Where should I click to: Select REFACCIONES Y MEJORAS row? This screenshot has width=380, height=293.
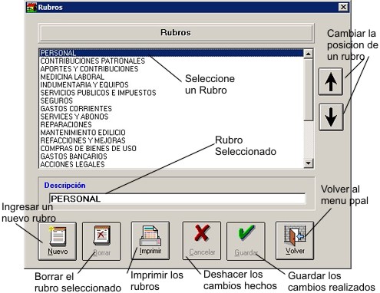pos(171,140)
